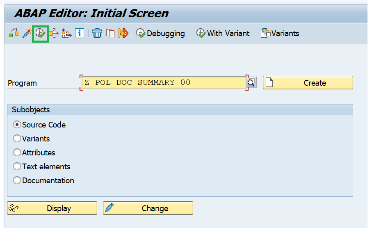
Task: Select the Text elements radio button
Action: 17,166
